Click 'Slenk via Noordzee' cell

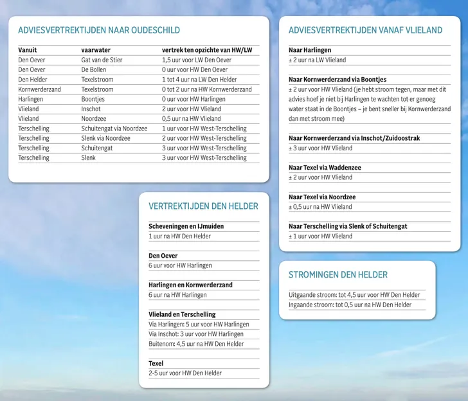105,138
